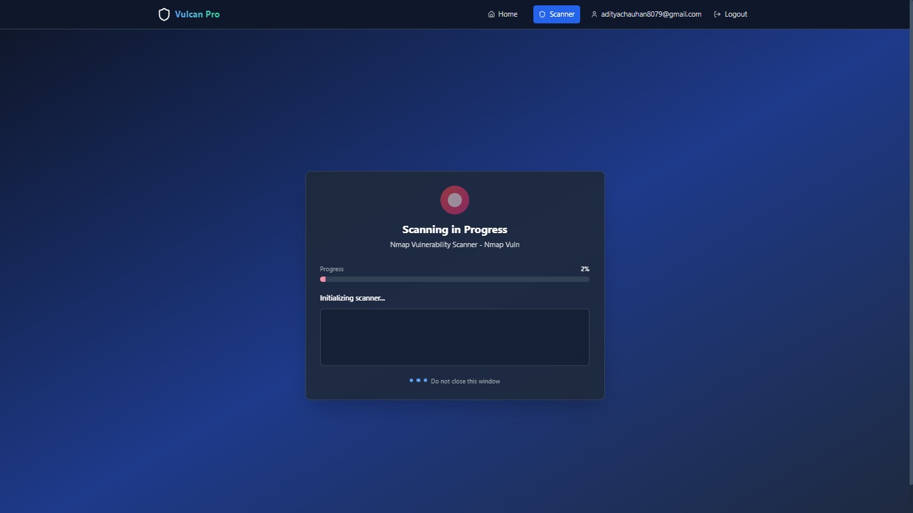Click the Vulcan Pro shield logo icon
The image size is (913, 513).
pos(164,14)
